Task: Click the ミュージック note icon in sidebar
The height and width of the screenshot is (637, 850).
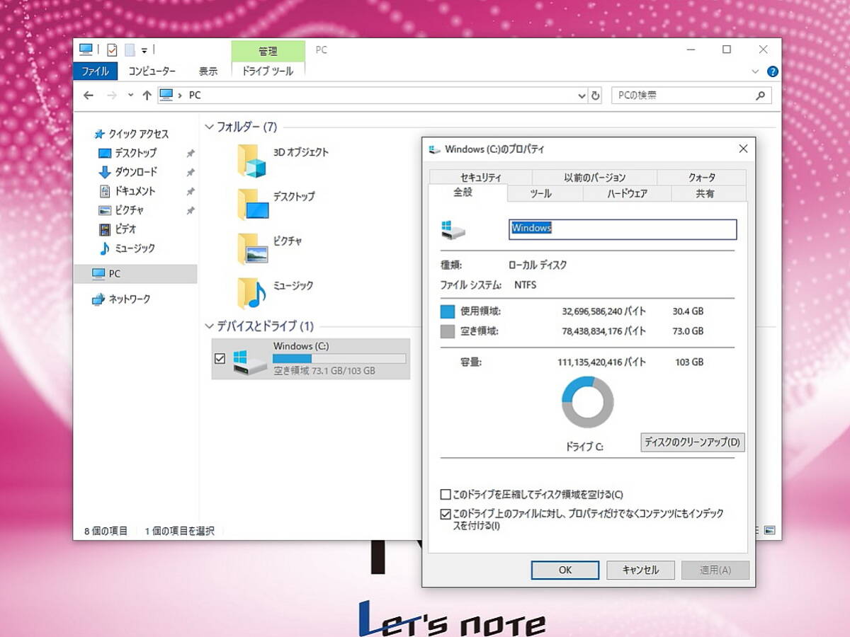Action: coord(105,248)
